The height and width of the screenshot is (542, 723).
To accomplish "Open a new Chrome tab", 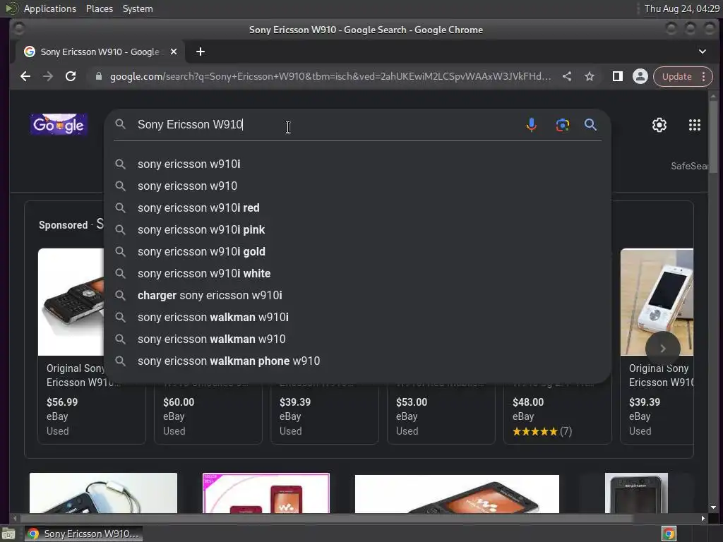I will (200, 52).
